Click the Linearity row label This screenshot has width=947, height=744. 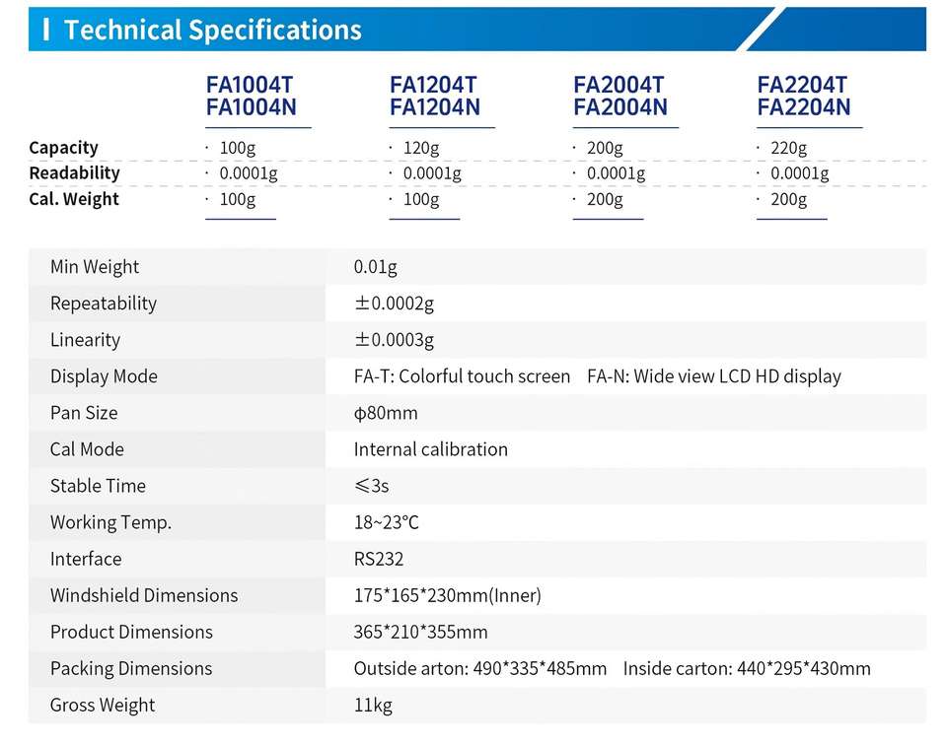coord(85,340)
